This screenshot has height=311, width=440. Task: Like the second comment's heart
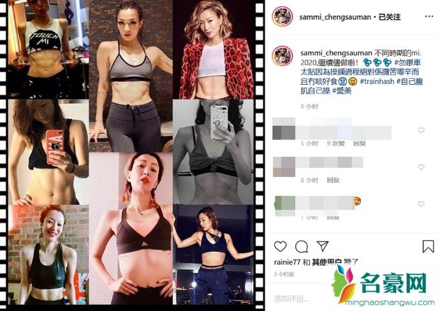421,167
